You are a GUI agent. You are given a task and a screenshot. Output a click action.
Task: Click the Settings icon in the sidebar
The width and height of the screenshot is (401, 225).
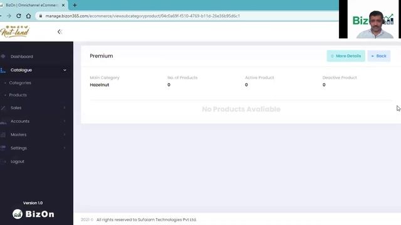(3, 147)
